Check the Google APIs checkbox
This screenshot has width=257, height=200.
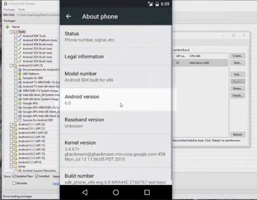[x=16, y=103]
